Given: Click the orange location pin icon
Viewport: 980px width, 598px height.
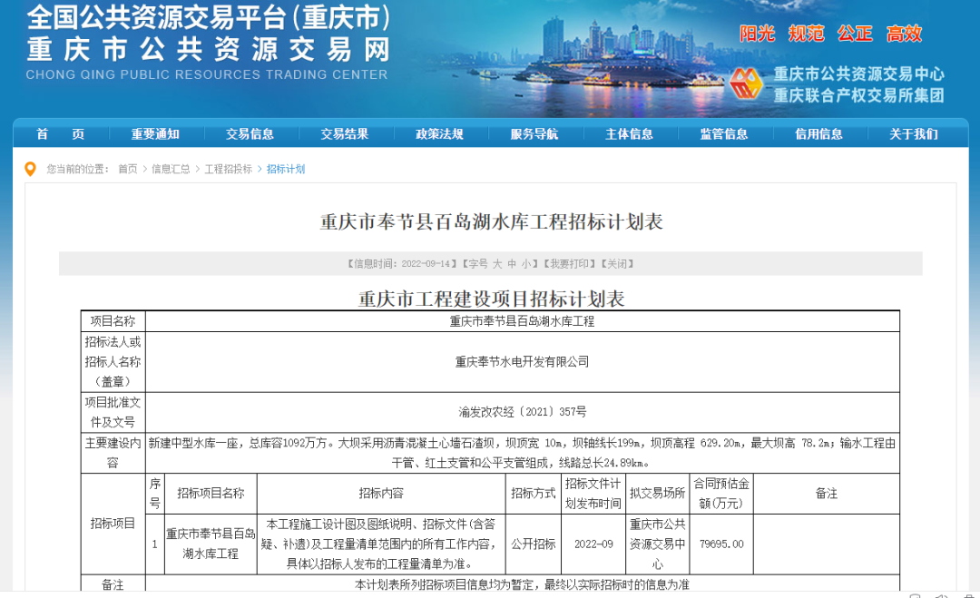Looking at the screenshot, I should click(30, 169).
